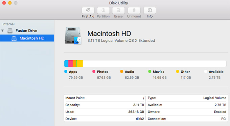The width and height of the screenshot is (230, 126).
Task: Unmount the selected volume
Action: click(x=134, y=10)
